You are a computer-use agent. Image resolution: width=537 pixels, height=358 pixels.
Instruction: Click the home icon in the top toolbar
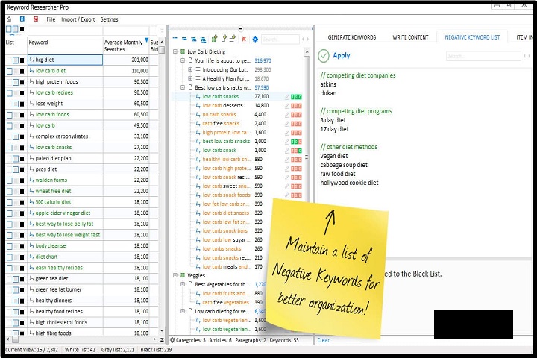pyautogui.click(x=9, y=19)
